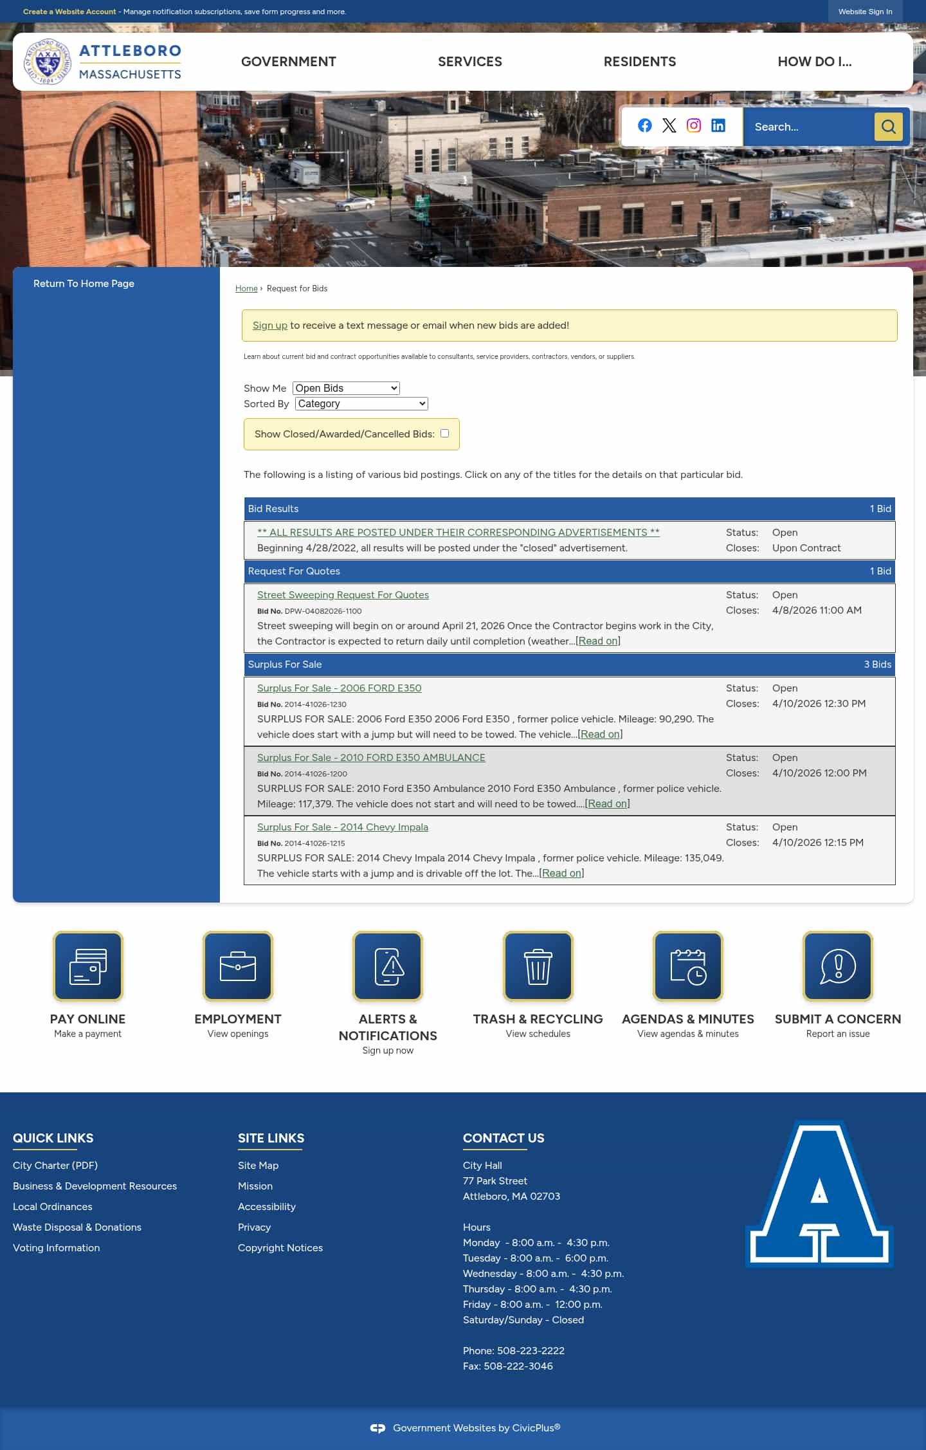The width and height of the screenshot is (926, 1450).
Task: Click Read on for the 2014 Chevy Impala bid
Action: pyautogui.click(x=561, y=873)
